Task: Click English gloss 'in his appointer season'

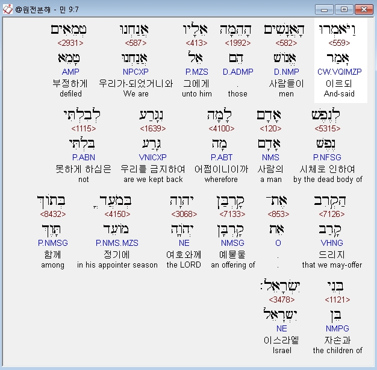Action: 117,265
